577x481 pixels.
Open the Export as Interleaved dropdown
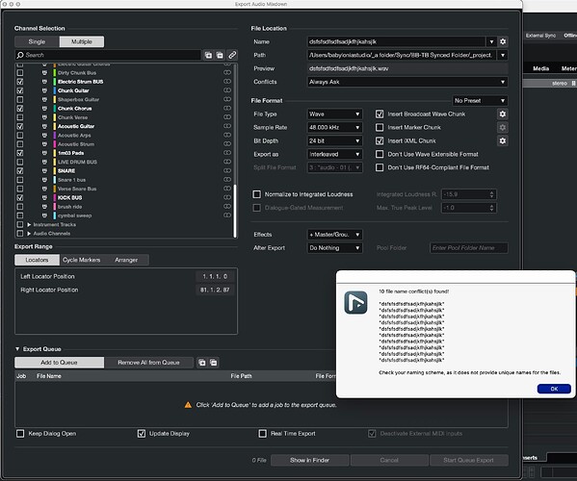click(334, 154)
